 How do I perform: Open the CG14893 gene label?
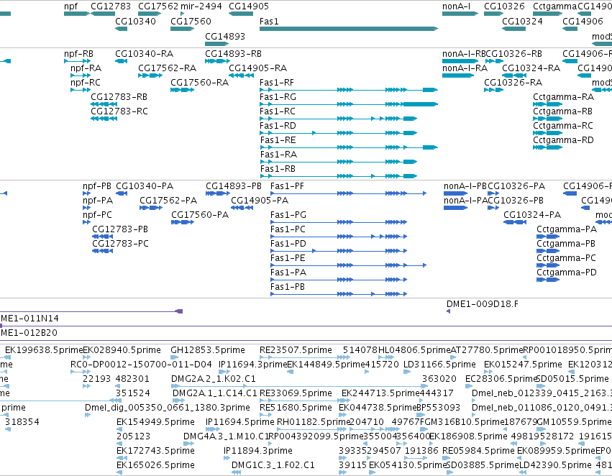(225, 36)
